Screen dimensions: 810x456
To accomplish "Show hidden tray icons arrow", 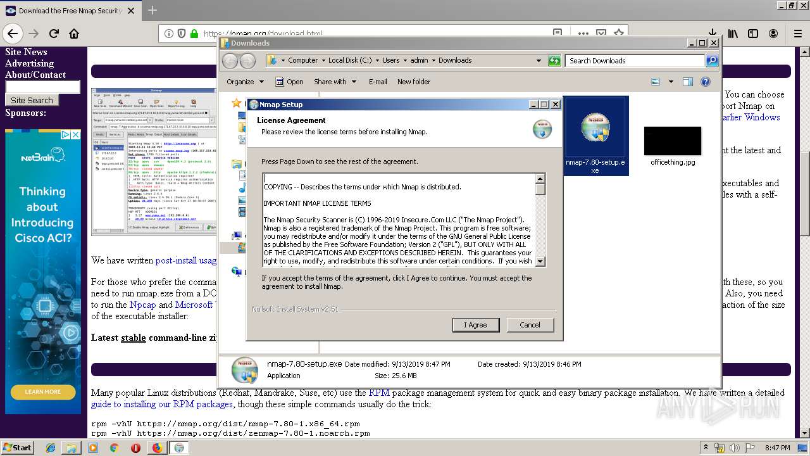I will tap(706, 448).
